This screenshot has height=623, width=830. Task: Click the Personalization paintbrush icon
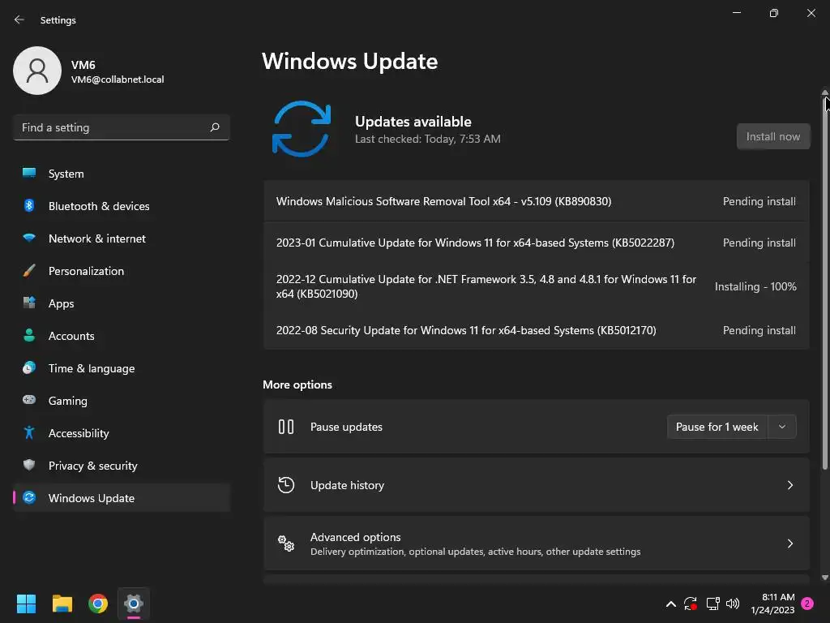pos(29,271)
